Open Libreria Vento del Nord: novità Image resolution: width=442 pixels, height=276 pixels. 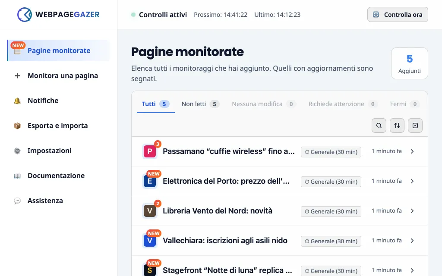[x=218, y=211]
